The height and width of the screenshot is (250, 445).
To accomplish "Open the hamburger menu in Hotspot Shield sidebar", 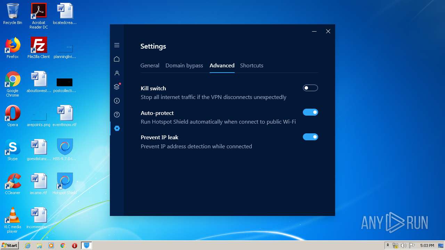I will coord(117,45).
